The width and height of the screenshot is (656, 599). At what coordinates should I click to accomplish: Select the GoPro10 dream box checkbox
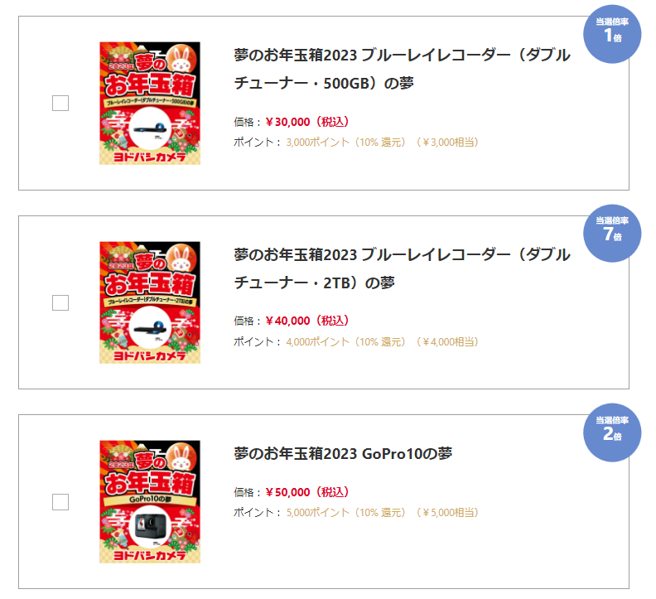tap(60, 501)
